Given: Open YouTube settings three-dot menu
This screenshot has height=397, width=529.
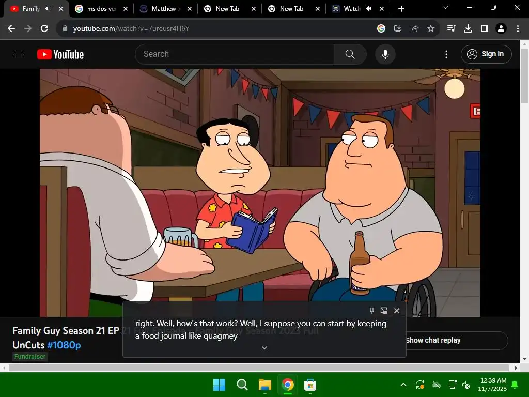Looking at the screenshot, I should coord(446,54).
